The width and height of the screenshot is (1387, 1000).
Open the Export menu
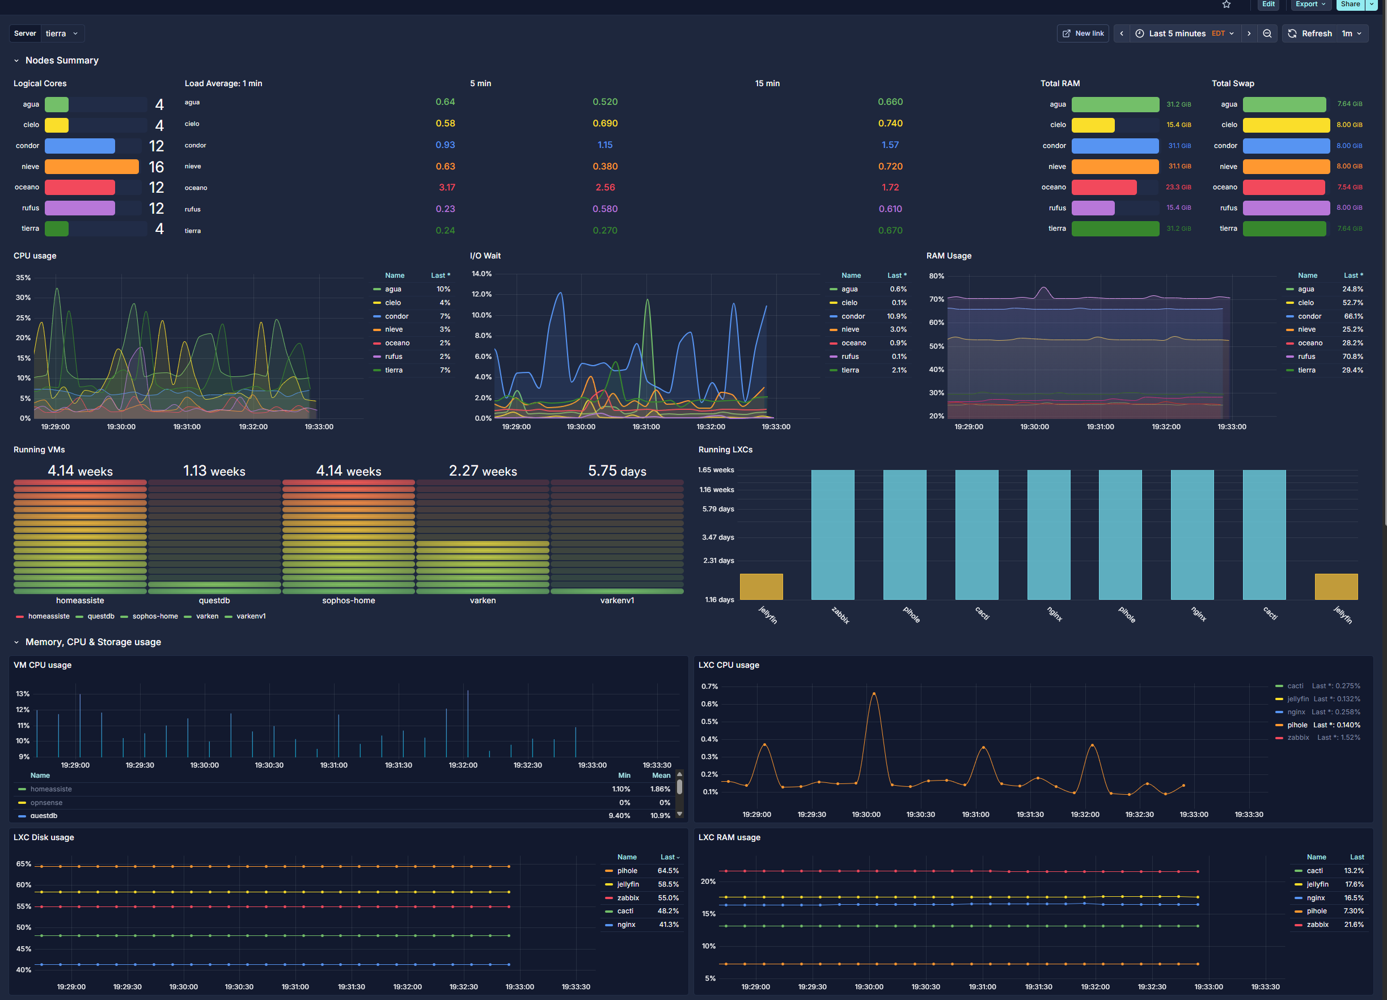[x=1310, y=5]
